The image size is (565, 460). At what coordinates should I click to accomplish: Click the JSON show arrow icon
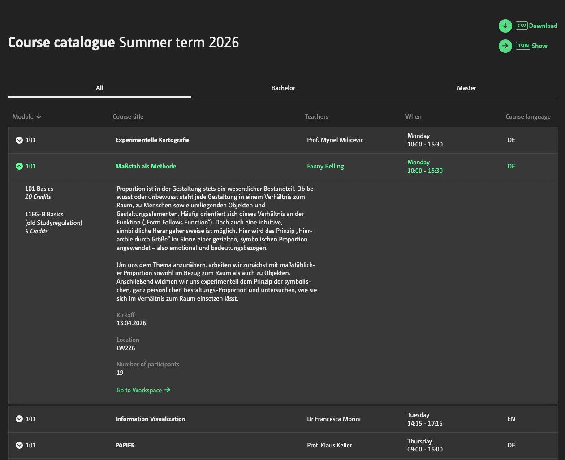click(505, 46)
